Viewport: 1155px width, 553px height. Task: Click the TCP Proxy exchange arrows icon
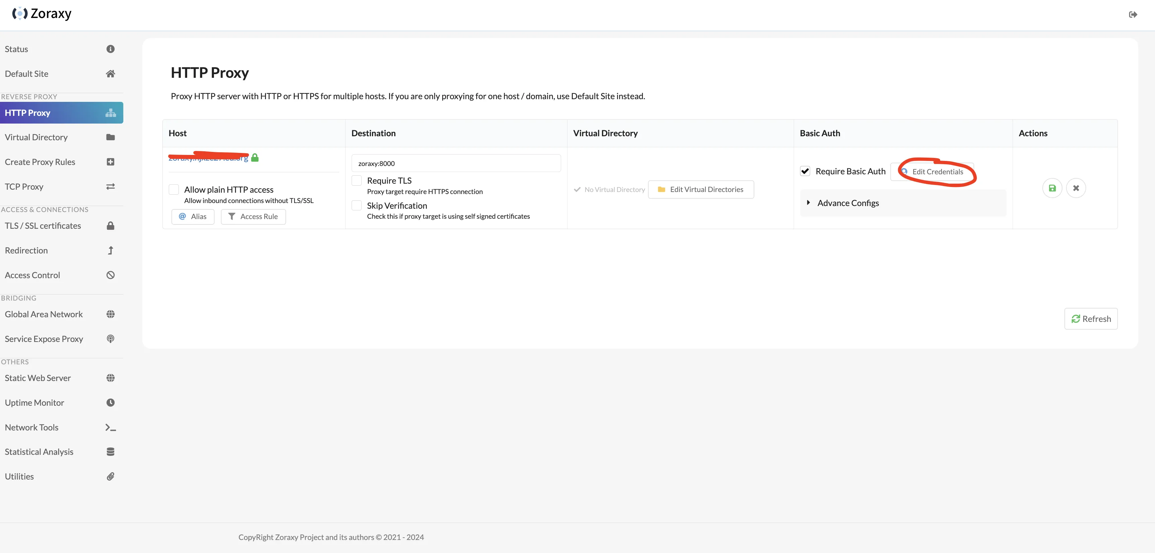pos(110,186)
